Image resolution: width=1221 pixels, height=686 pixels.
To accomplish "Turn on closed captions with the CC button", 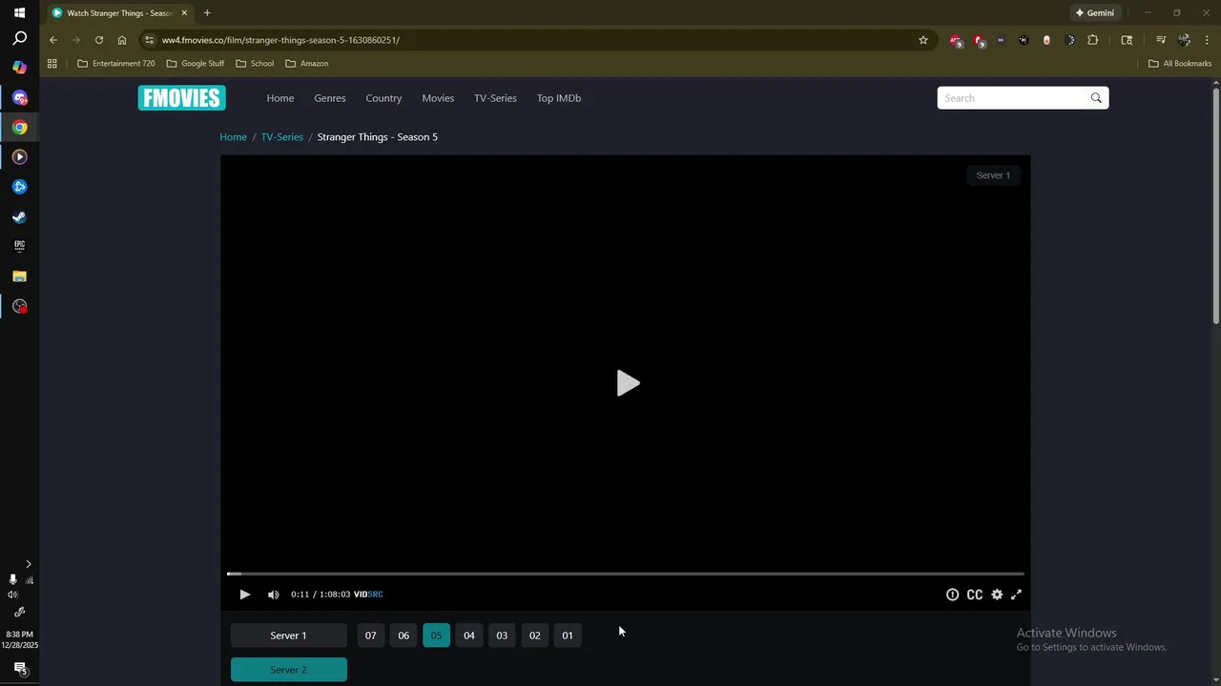I will point(974,595).
